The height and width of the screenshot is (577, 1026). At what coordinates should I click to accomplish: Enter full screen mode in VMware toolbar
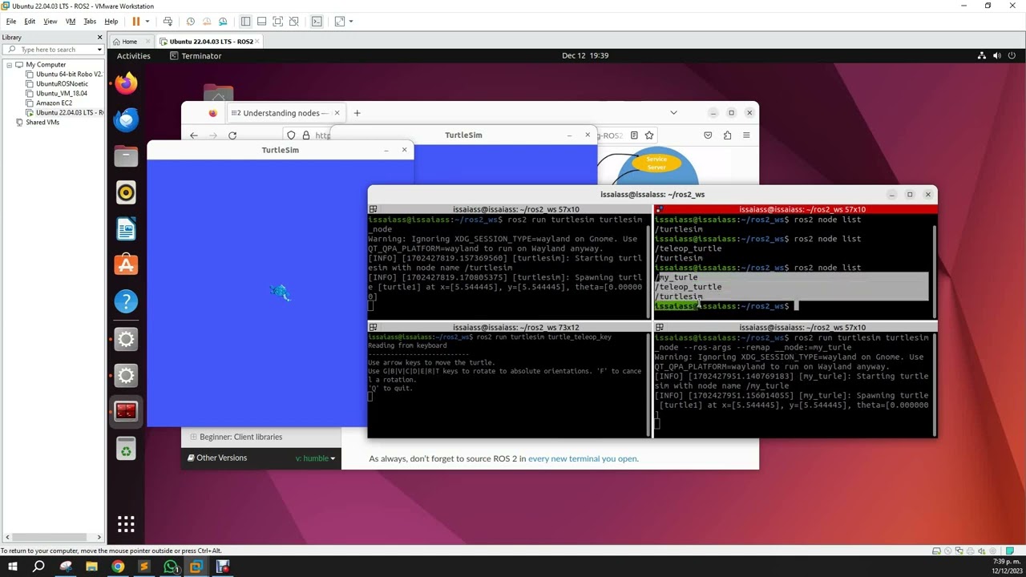click(x=277, y=22)
